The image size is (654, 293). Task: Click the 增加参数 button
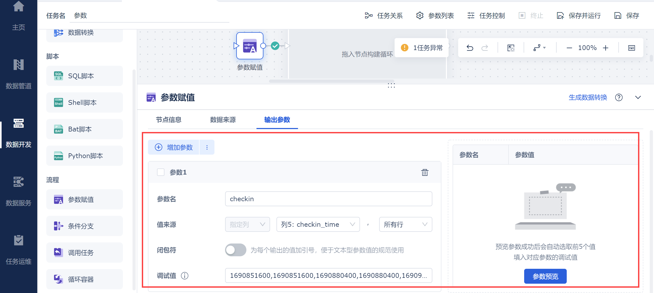(174, 147)
